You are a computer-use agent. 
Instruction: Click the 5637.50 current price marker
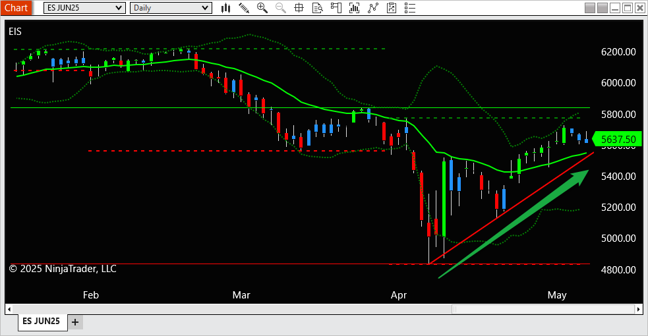pos(618,139)
